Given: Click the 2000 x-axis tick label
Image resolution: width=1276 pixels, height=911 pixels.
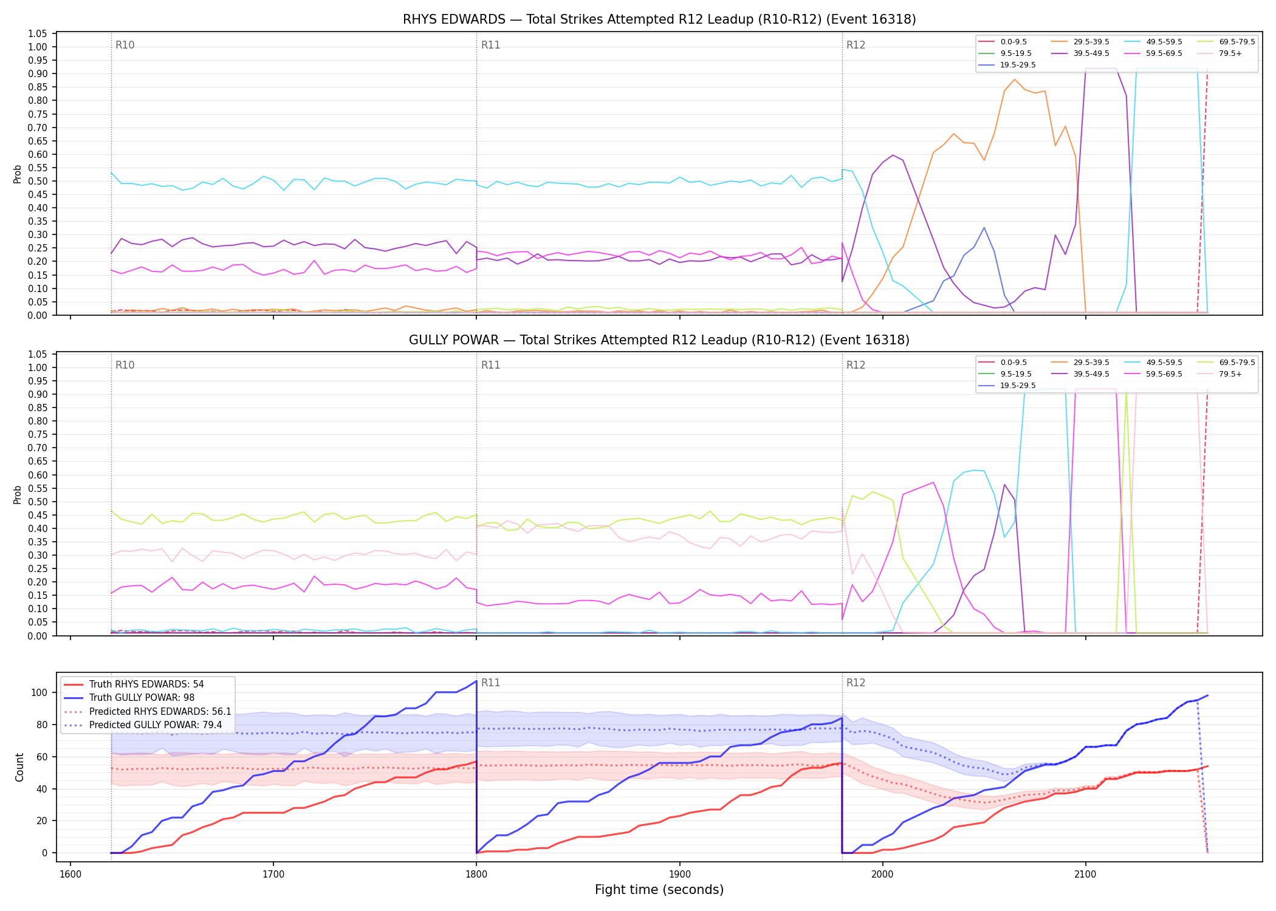Looking at the screenshot, I should pos(882,874).
